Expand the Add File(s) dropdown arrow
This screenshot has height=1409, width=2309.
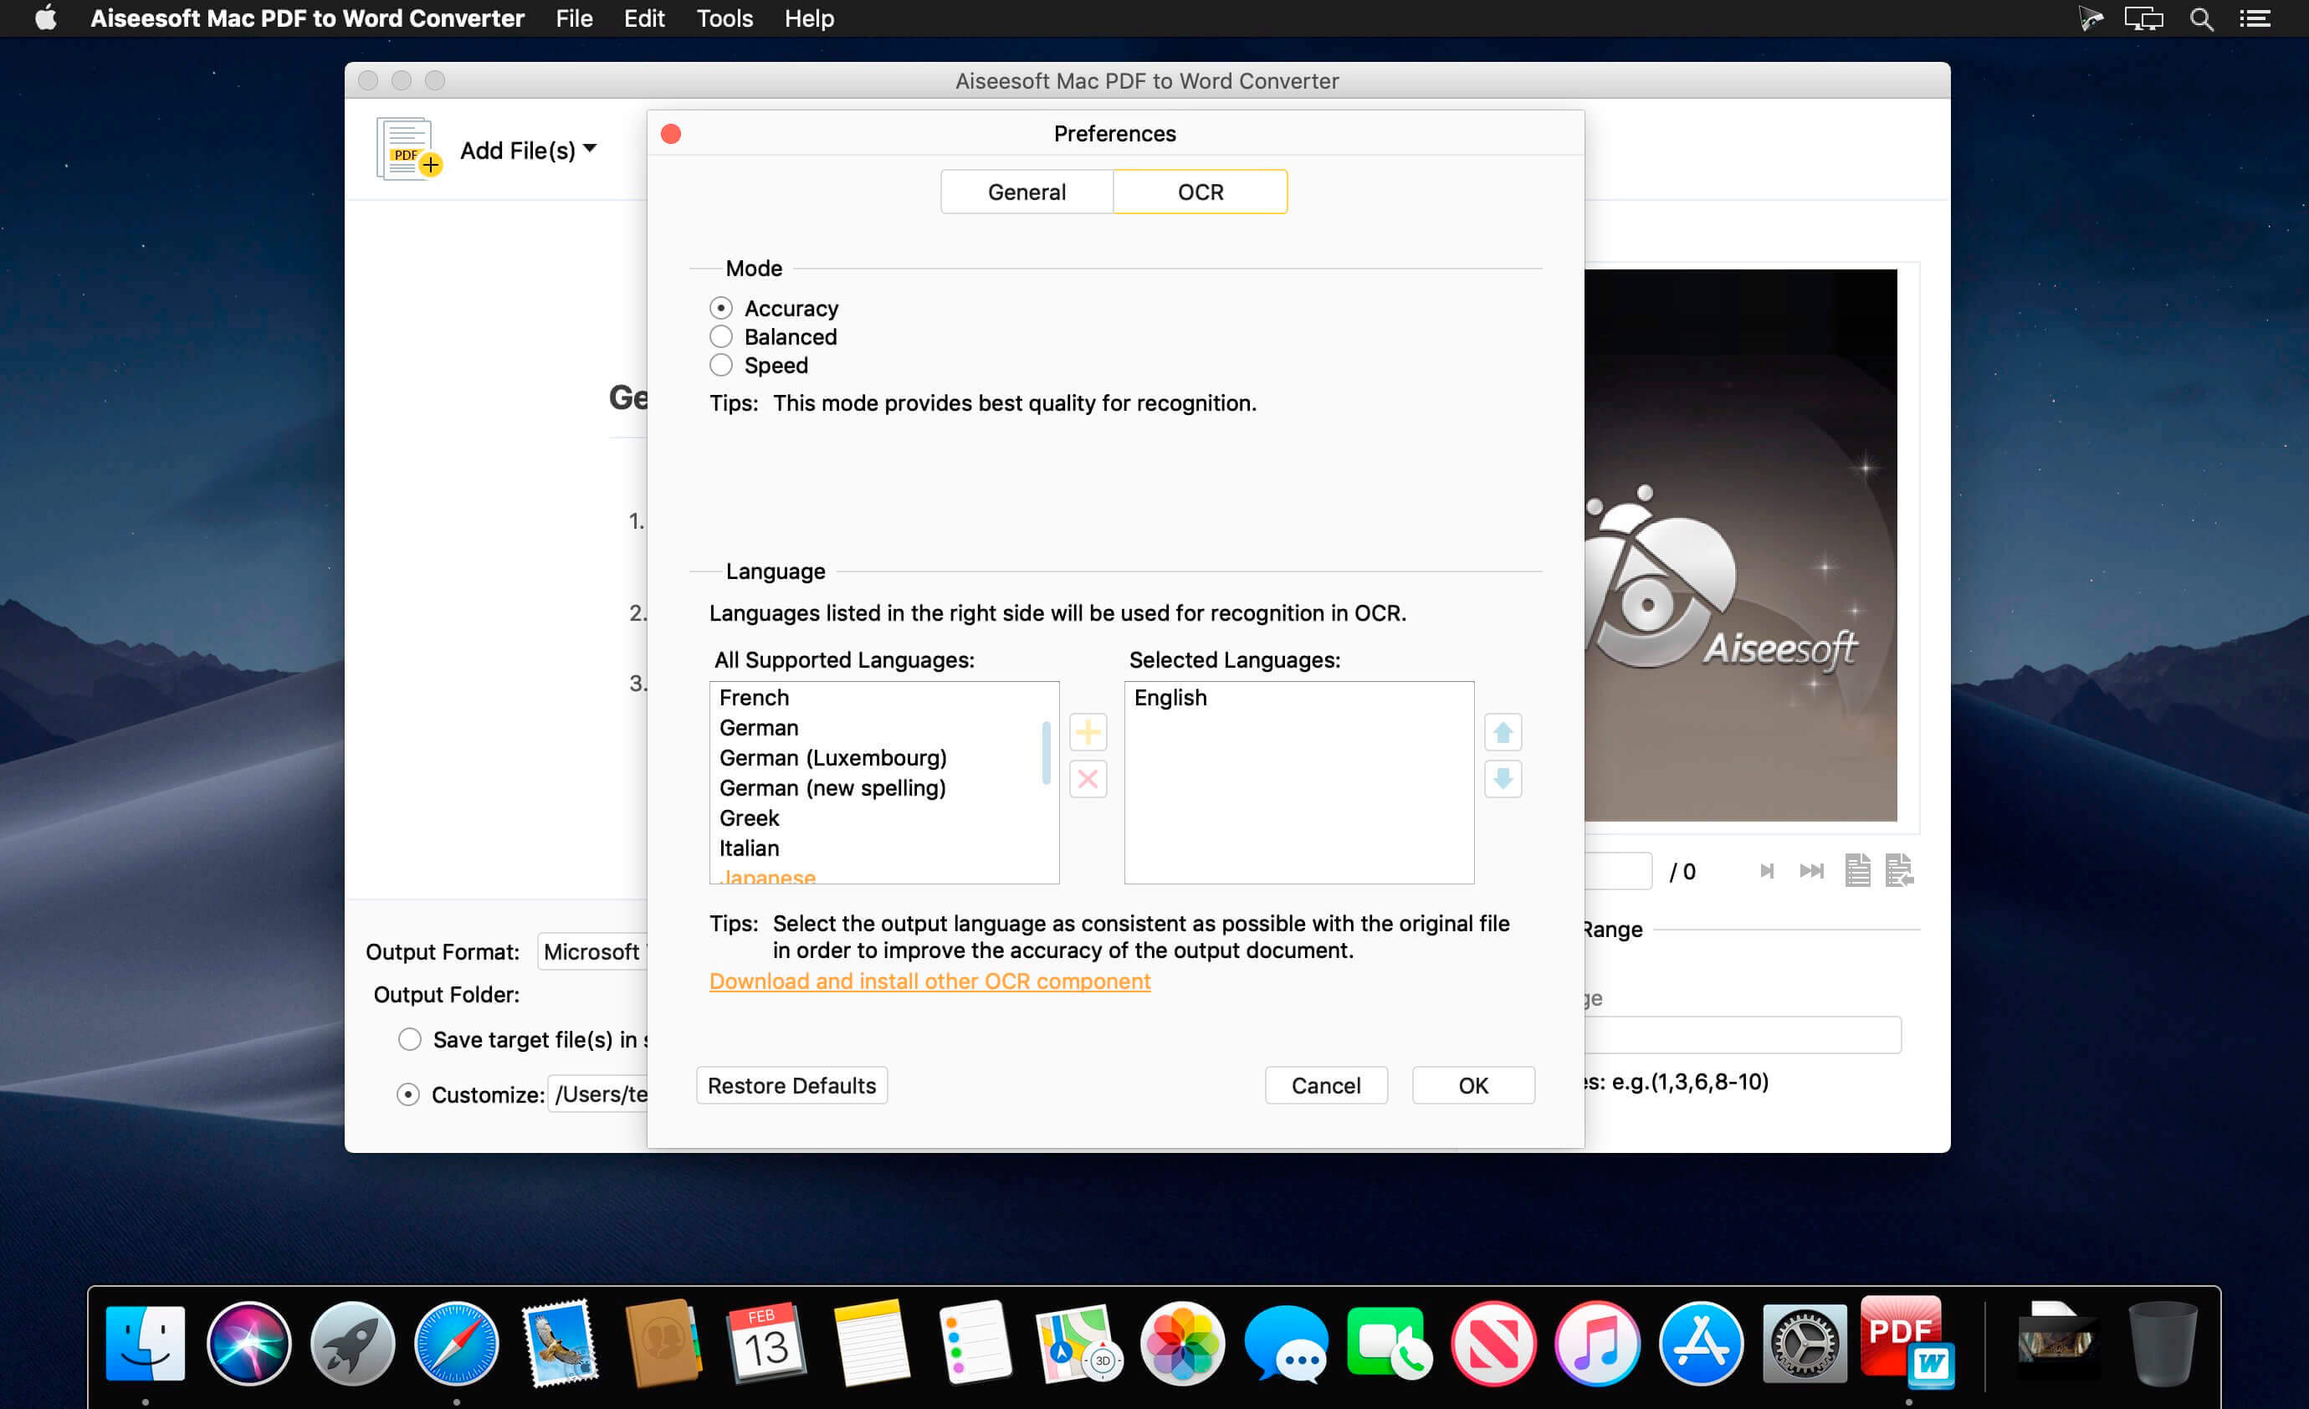590,148
